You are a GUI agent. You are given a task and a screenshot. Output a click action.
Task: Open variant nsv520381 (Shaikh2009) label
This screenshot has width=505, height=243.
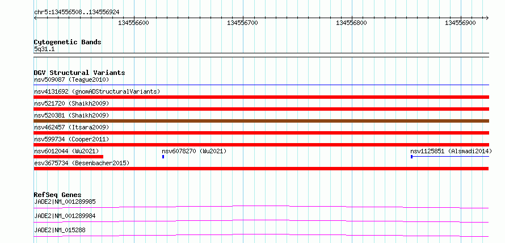coord(71,115)
